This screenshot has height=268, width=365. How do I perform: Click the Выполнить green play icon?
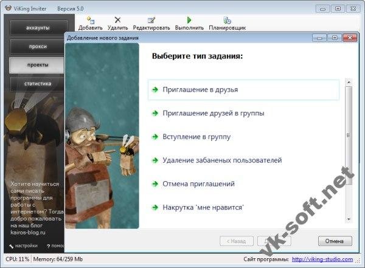189,20
